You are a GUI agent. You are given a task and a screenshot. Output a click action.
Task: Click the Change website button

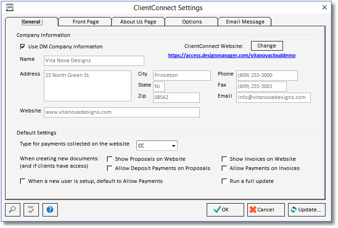pyautogui.click(x=267, y=46)
